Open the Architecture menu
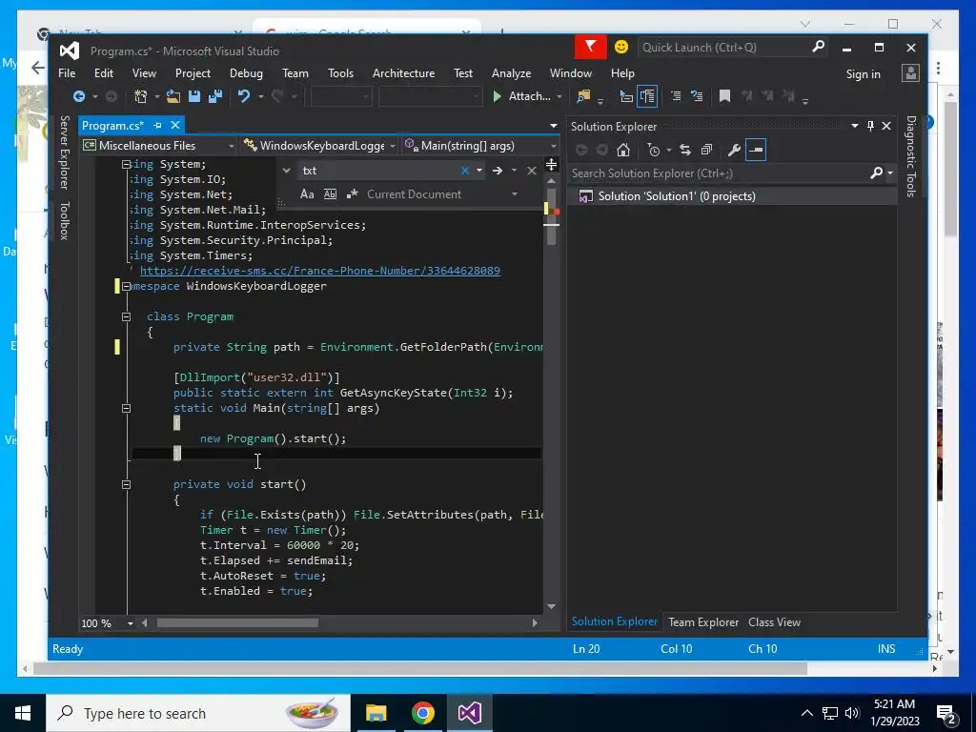Image resolution: width=976 pixels, height=732 pixels. coord(403,73)
